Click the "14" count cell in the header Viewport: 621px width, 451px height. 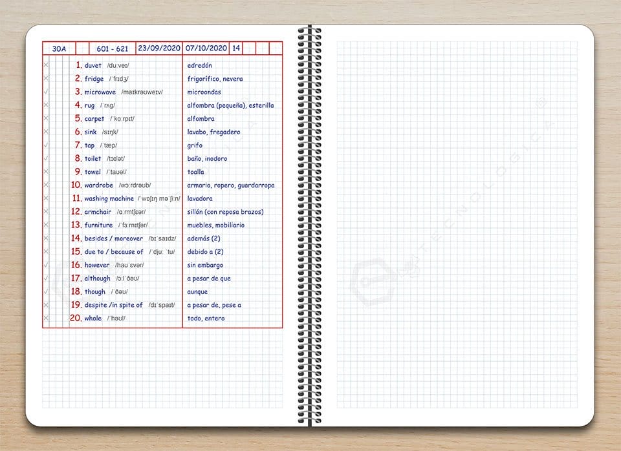[235, 48]
